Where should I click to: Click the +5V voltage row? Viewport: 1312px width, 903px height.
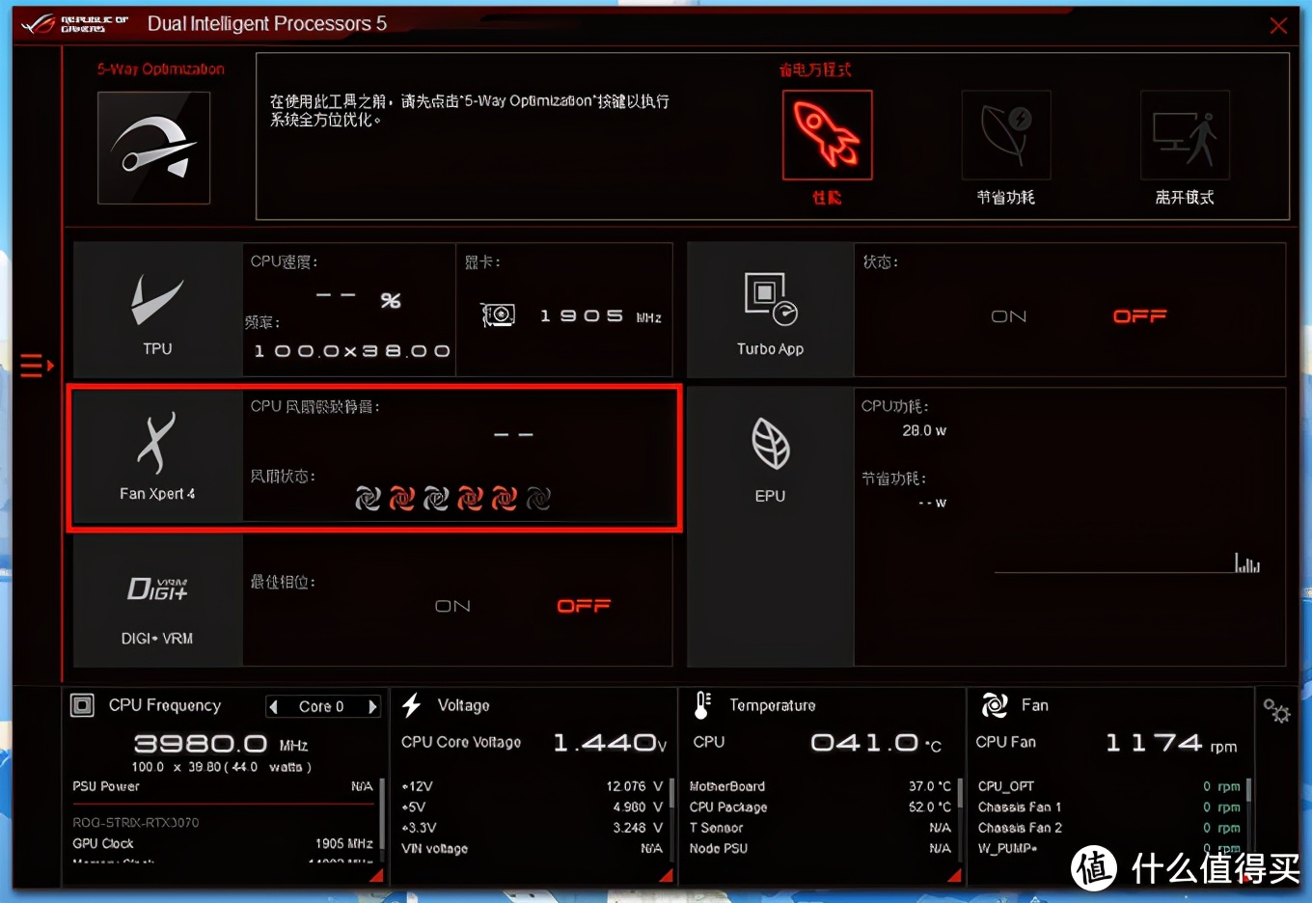(x=533, y=807)
